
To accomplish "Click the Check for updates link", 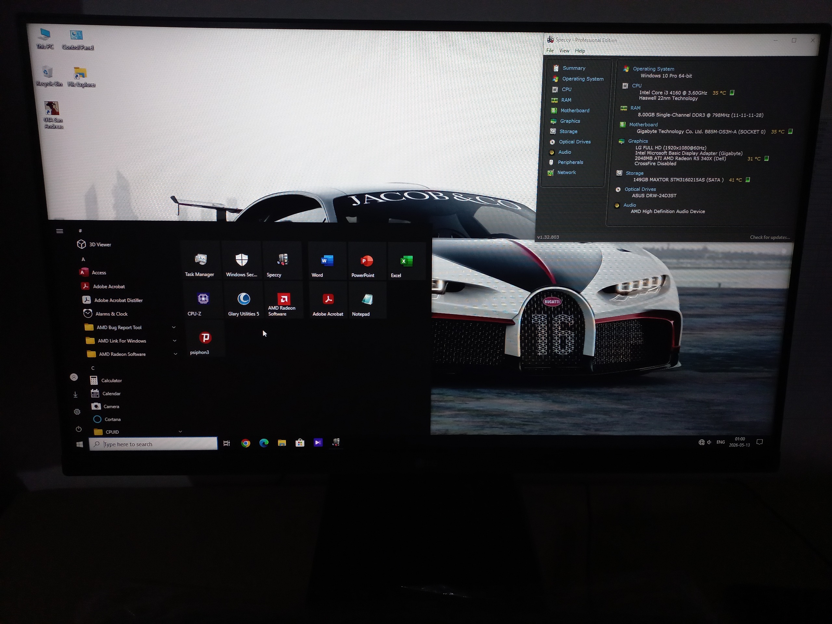I will (x=770, y=237).
